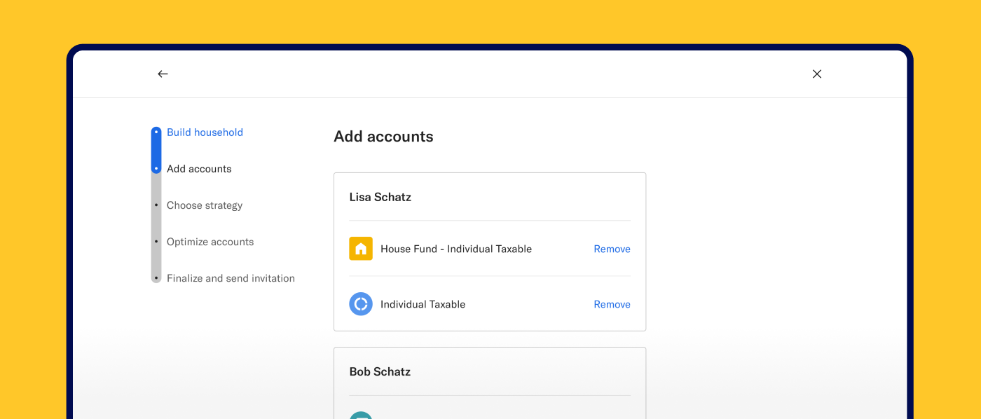Click the teal account icon under Bob Schatz
Screen dimensions: 981x419
coord(360,415)
